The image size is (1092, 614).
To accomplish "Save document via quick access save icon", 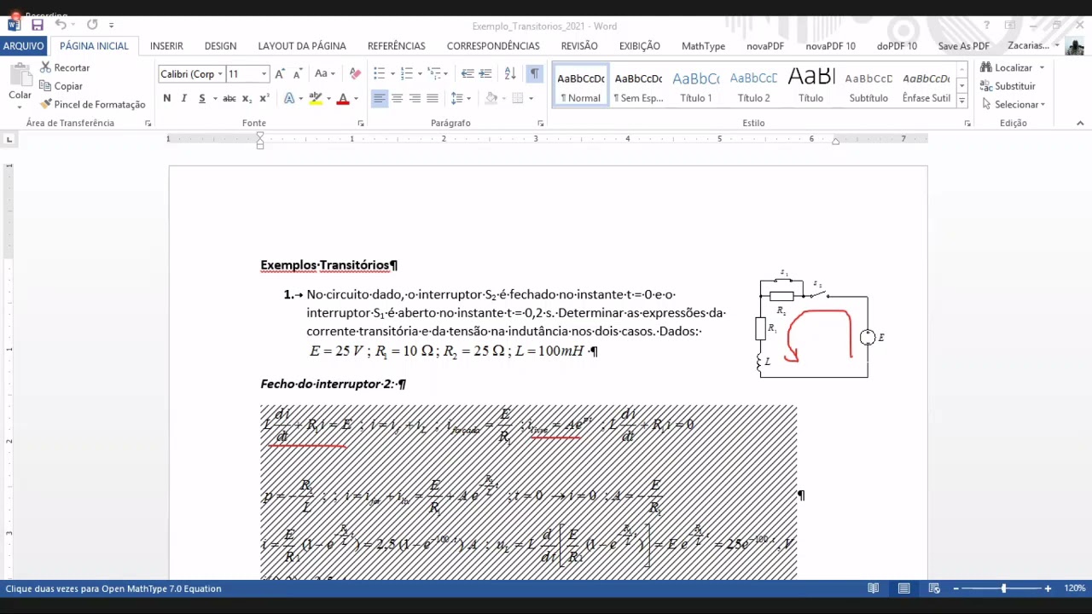I will 38,26.
